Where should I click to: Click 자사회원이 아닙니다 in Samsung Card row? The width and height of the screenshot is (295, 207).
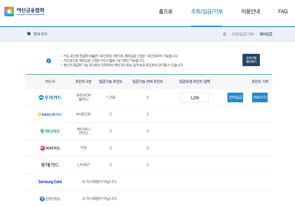[99, 182]
